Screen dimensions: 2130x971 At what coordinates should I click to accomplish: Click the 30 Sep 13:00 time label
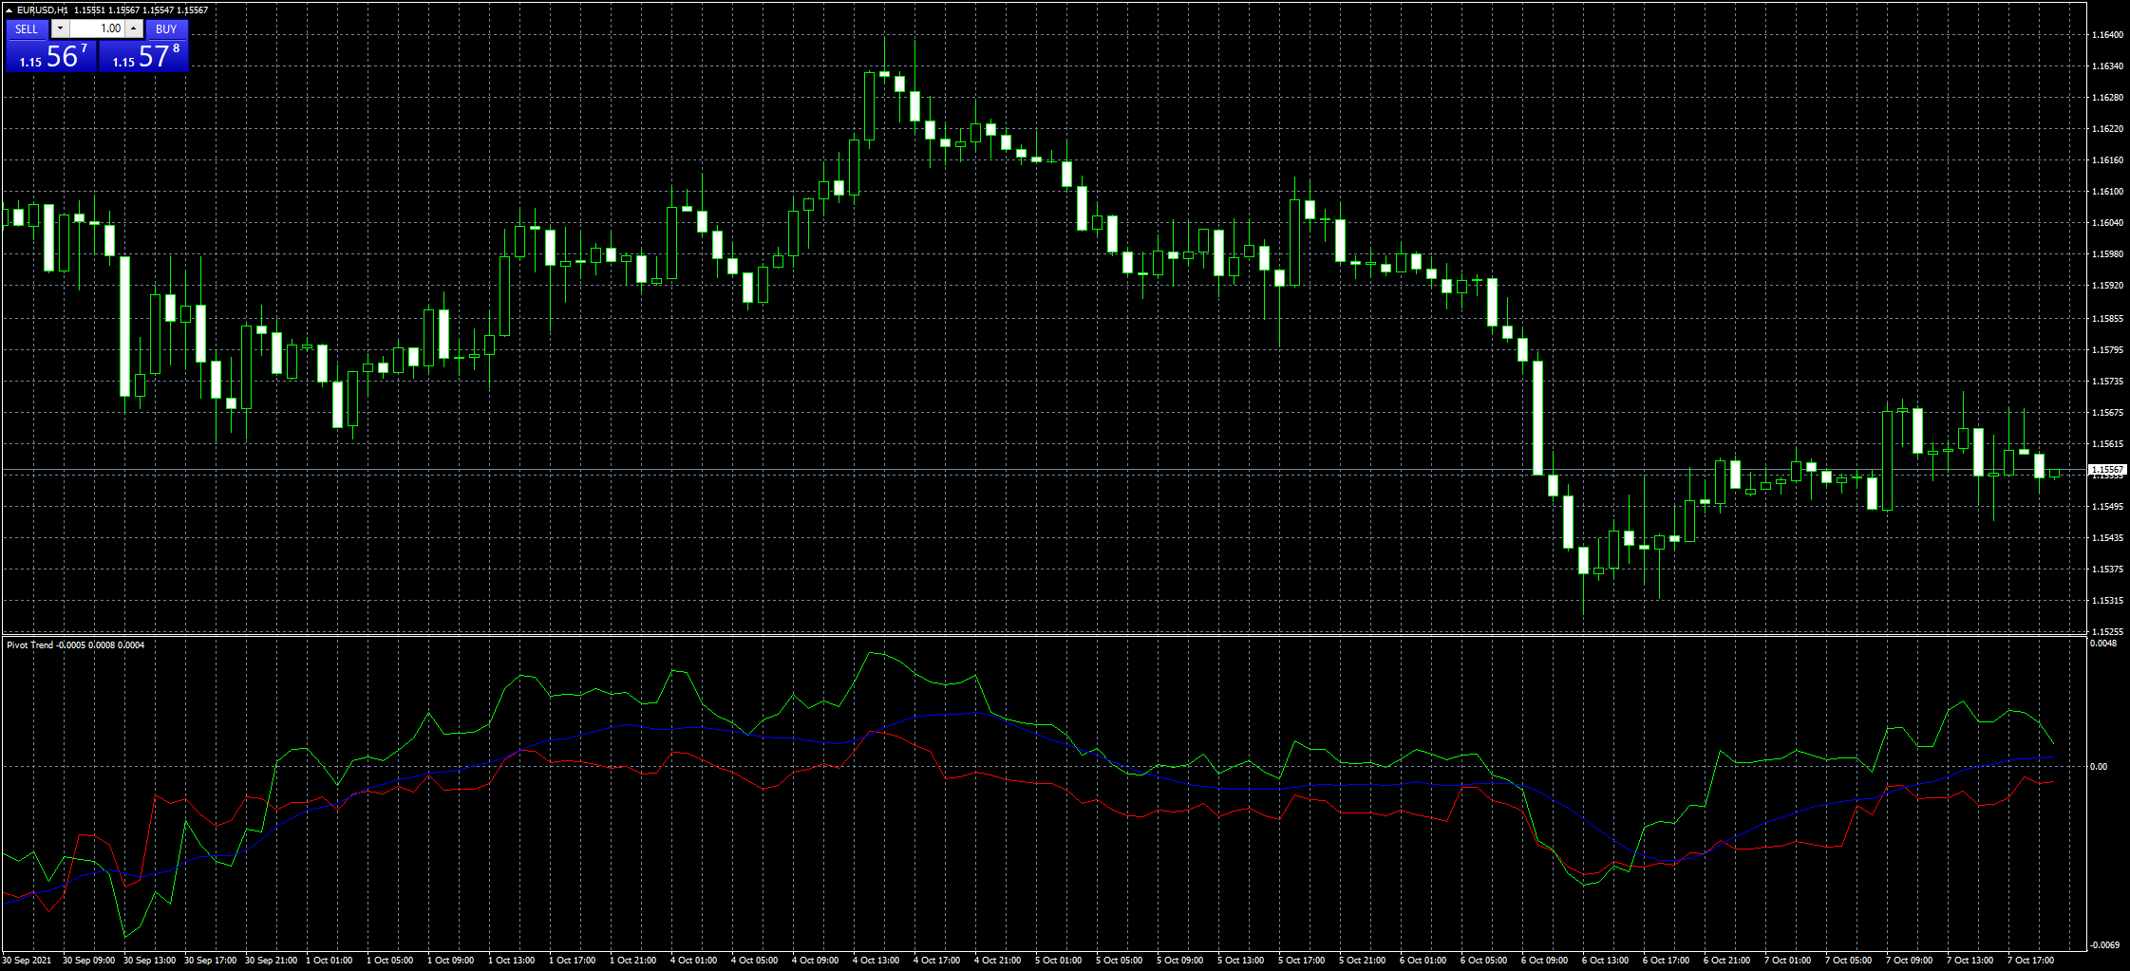[149, 961]
